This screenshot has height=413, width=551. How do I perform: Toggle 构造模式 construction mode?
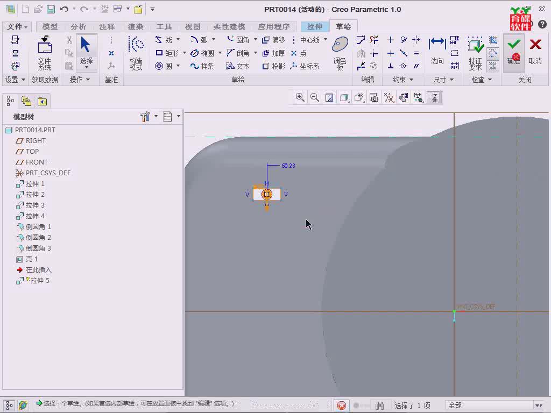click(x=136, y=53)
